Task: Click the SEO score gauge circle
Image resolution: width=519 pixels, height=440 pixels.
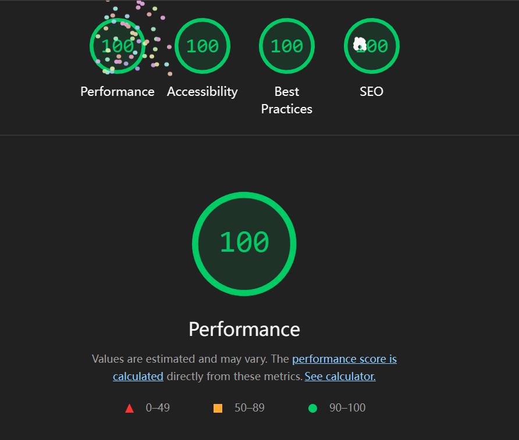Action: [372, 46]
